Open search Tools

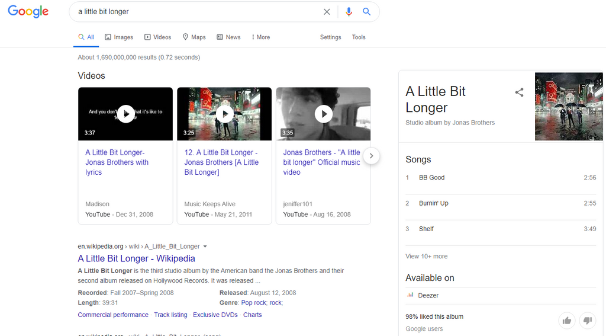point(359,37)
